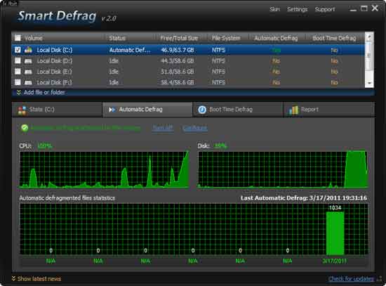
Task: Click the State tab colored squares icon
Action: tap(22, 110)
